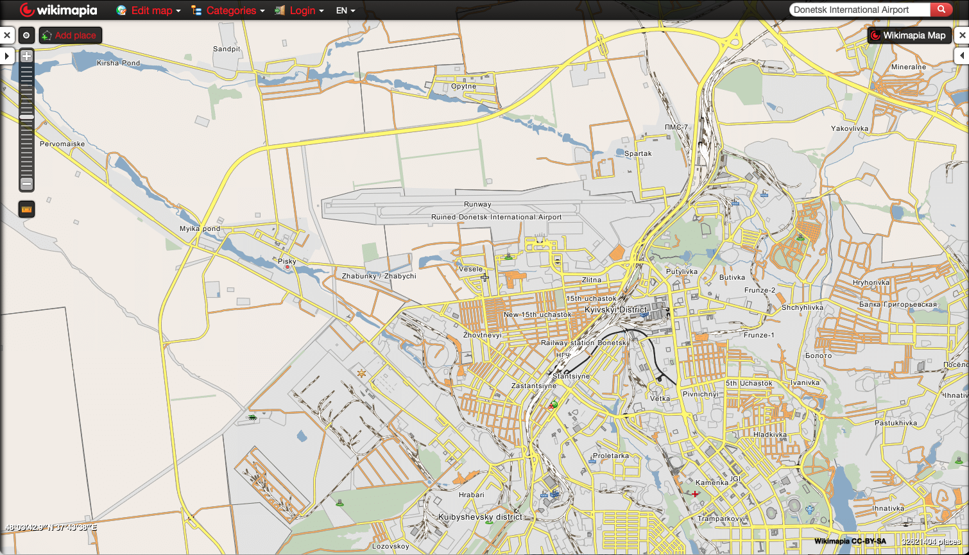This screenshot has width=969, height=555.
Task: Expand the left sidebar arrow
Action: (x=6, y=56)
